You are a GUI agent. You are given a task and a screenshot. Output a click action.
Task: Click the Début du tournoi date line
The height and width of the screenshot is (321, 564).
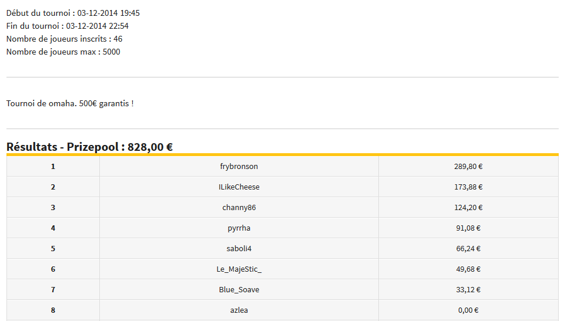73,13
